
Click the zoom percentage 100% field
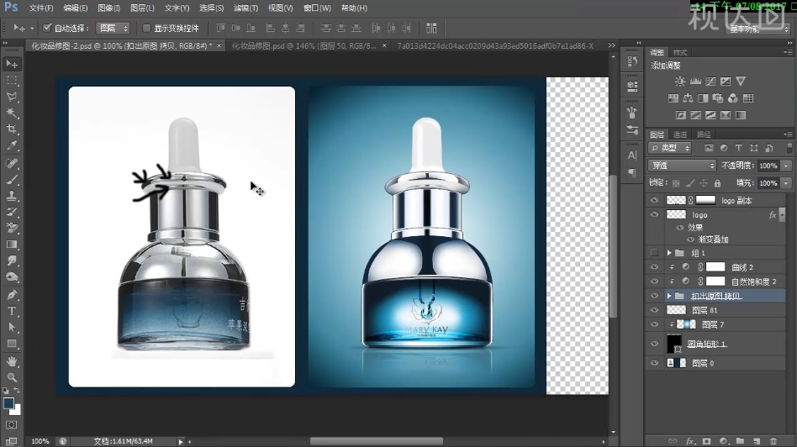(40, 441)
